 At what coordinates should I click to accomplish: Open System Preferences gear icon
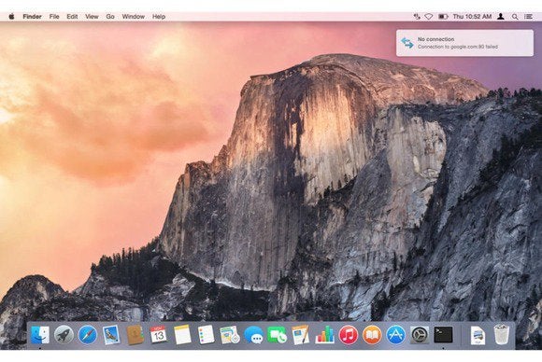tap(420, 335)
